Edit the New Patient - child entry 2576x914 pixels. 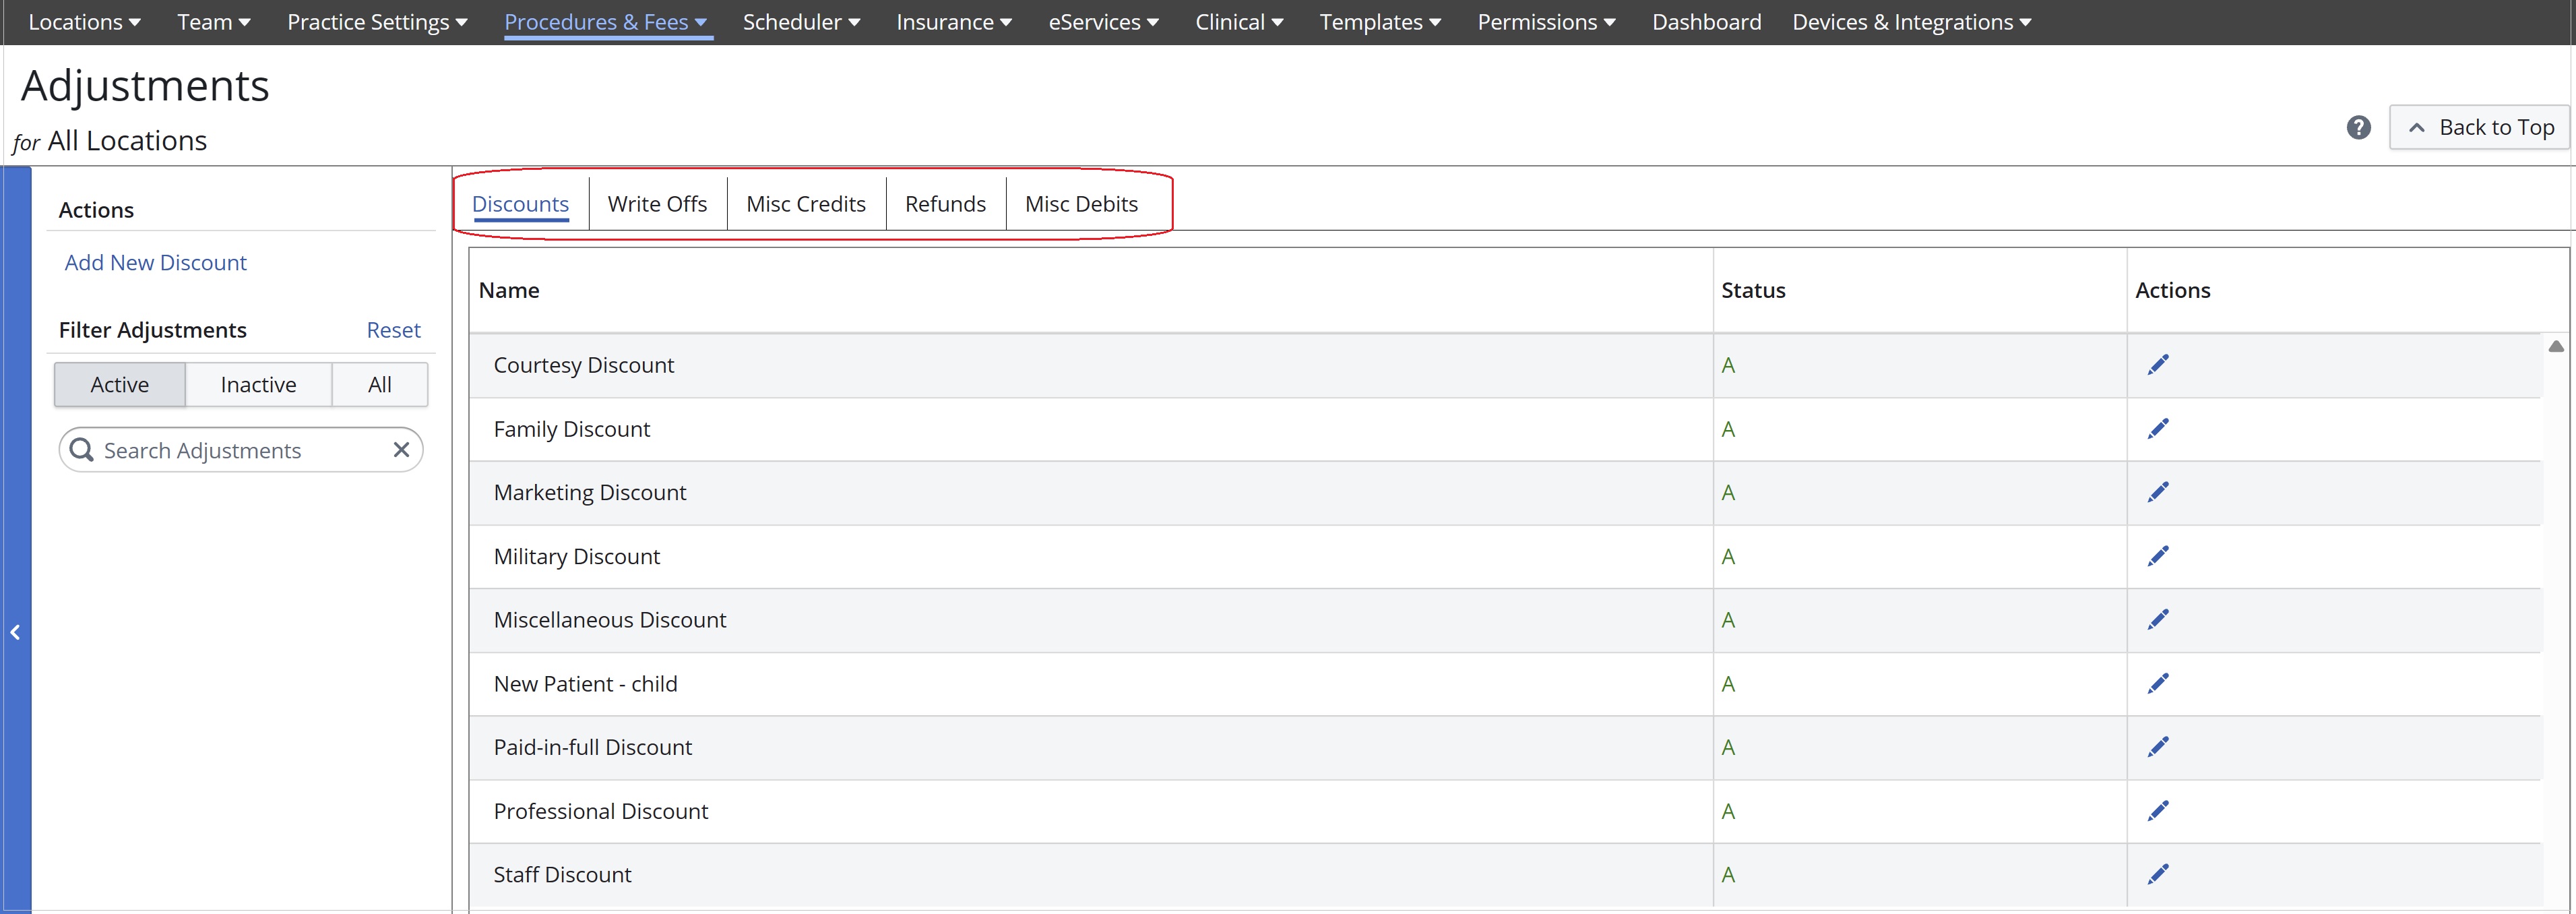[2158, 684]
